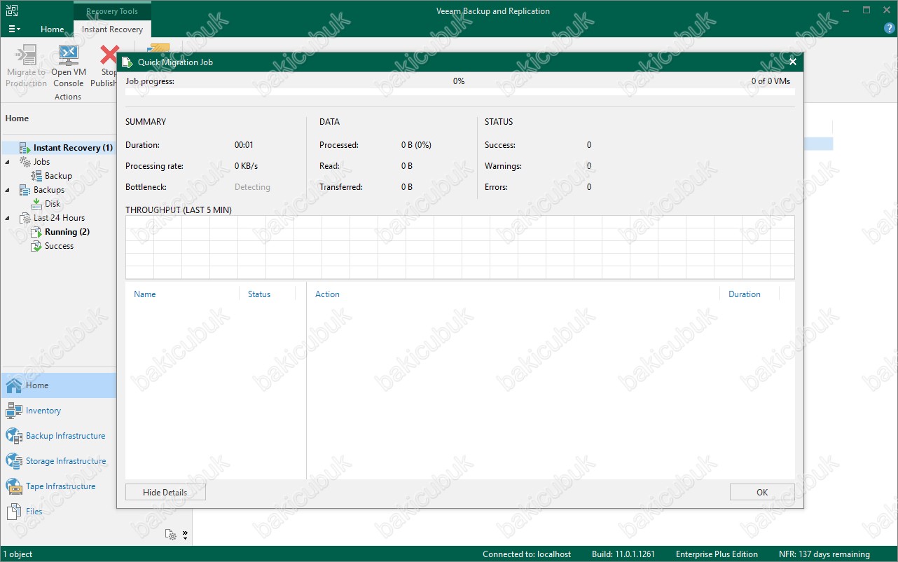
Task: Click the Quick Migration Job title icon
Action: [127, 62]
